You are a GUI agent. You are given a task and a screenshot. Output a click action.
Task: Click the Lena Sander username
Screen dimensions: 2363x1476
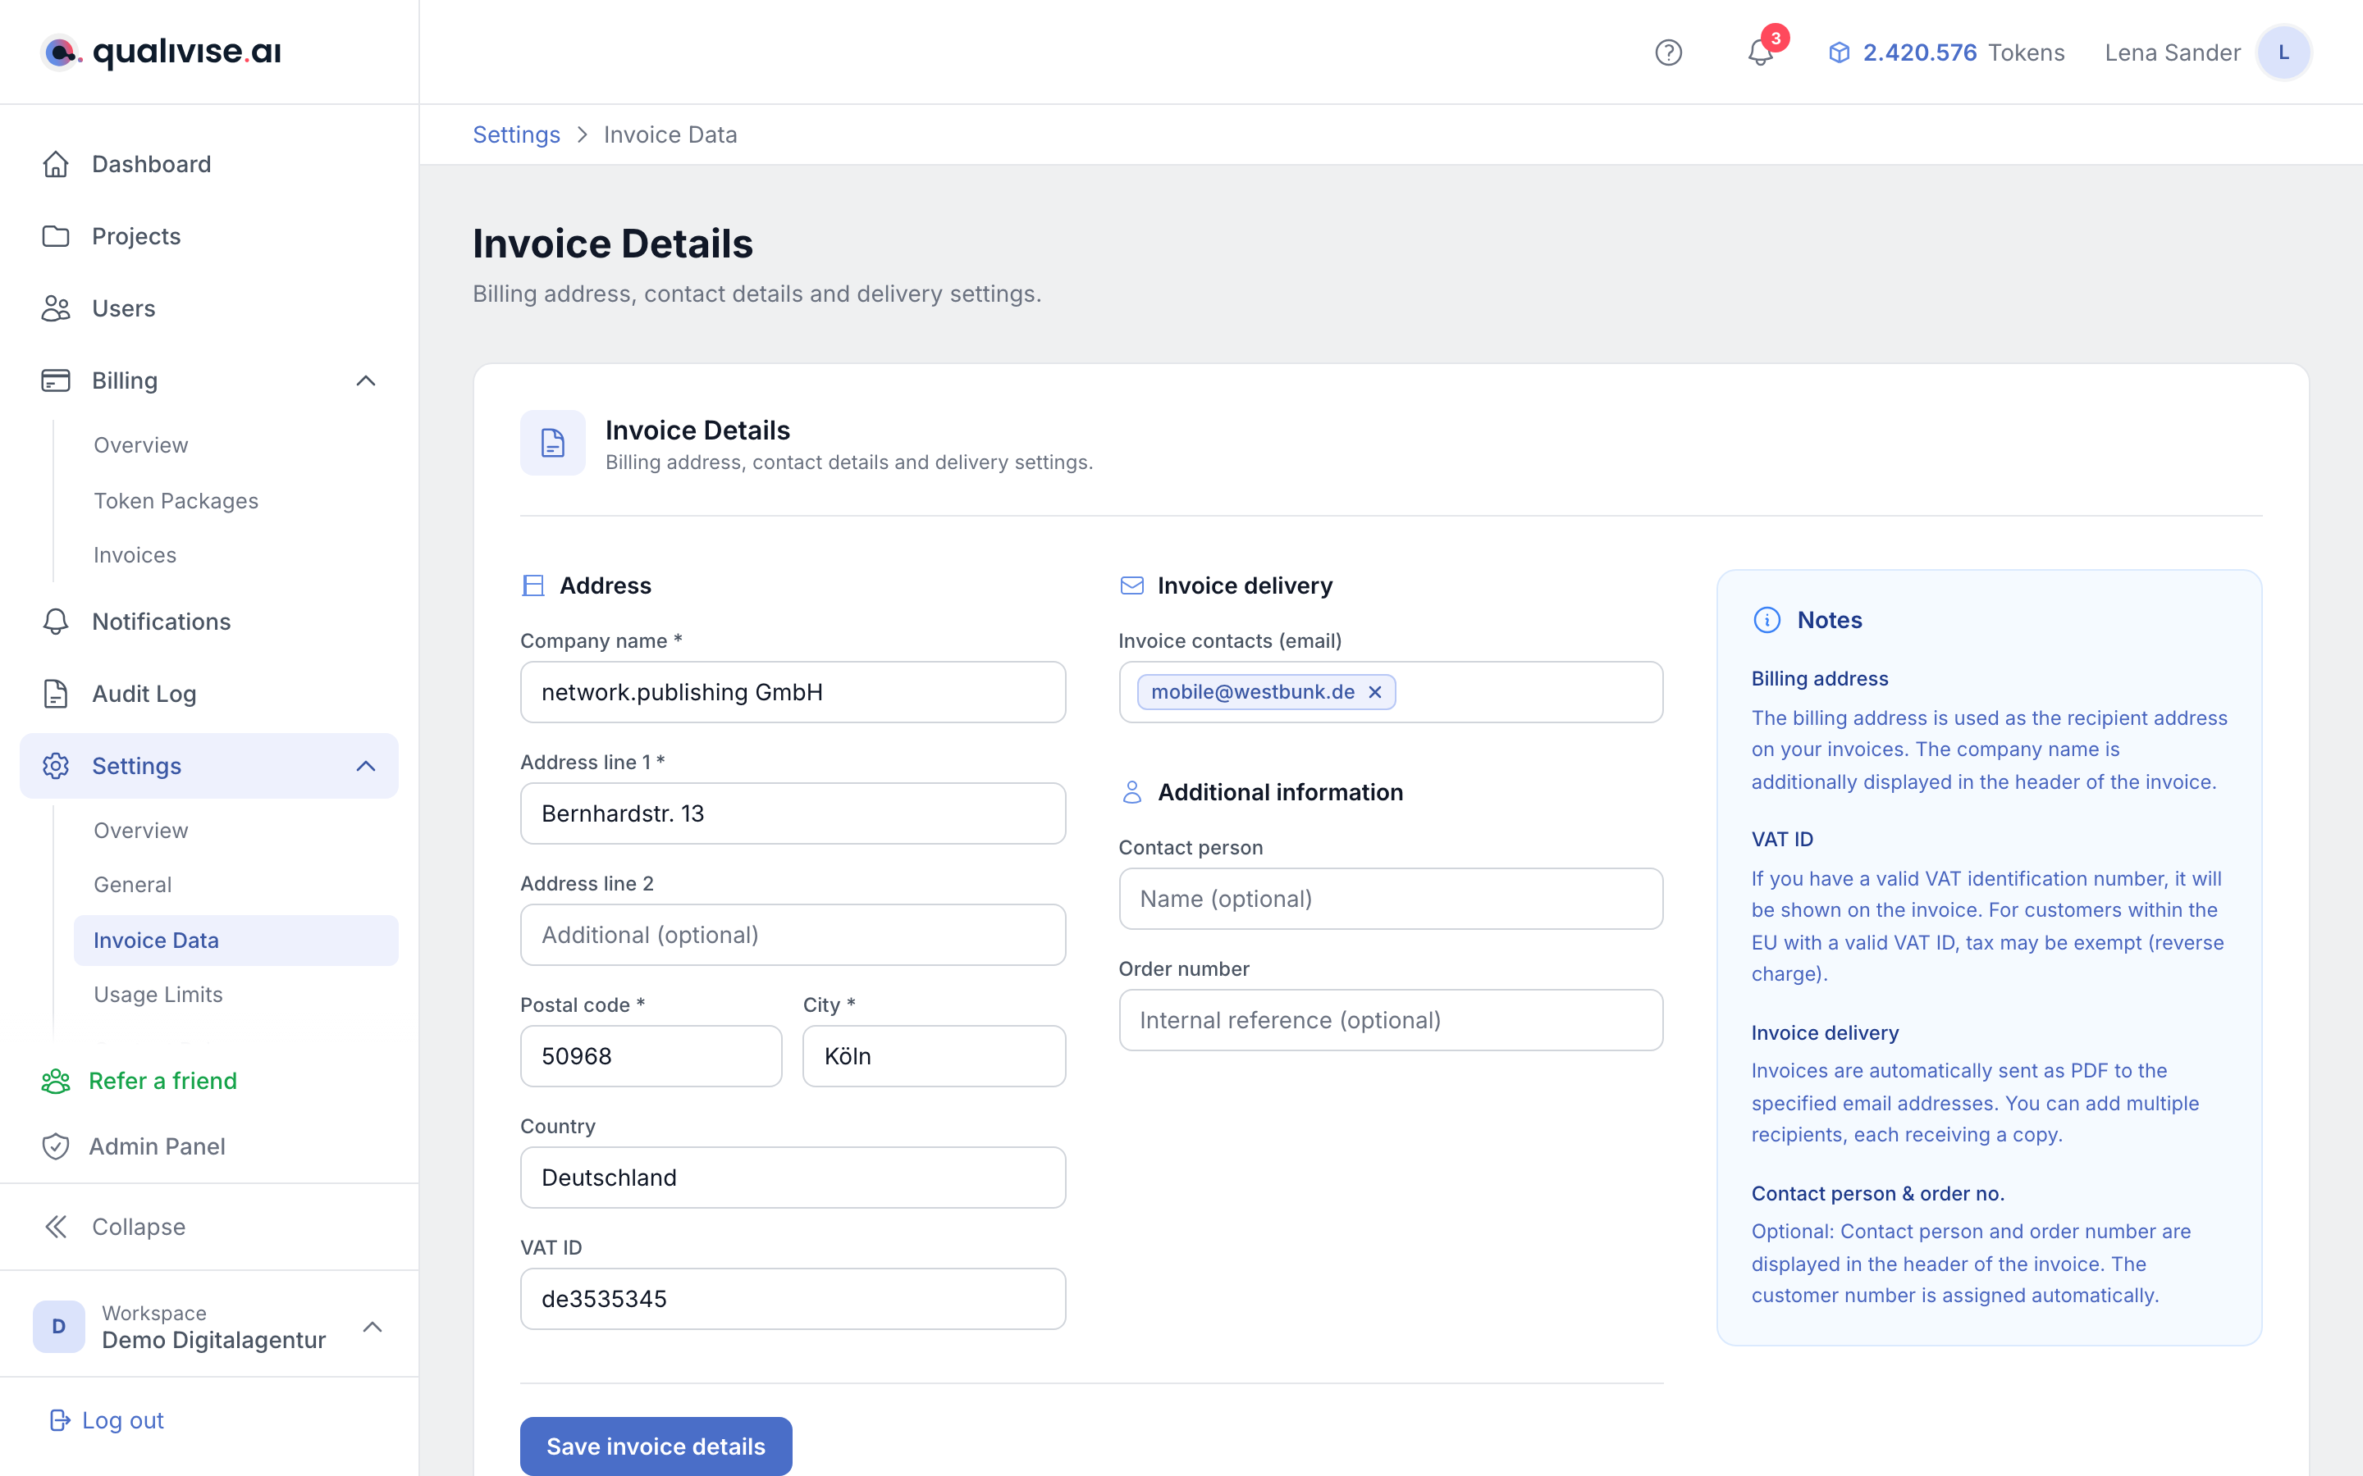point(2173,52)
